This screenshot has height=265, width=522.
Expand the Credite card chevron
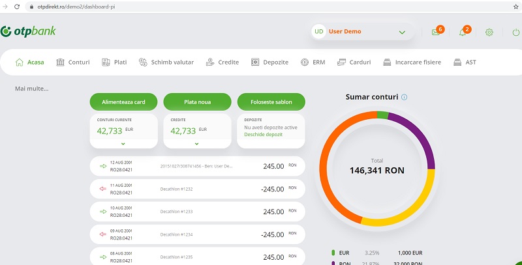pos(197,144)
